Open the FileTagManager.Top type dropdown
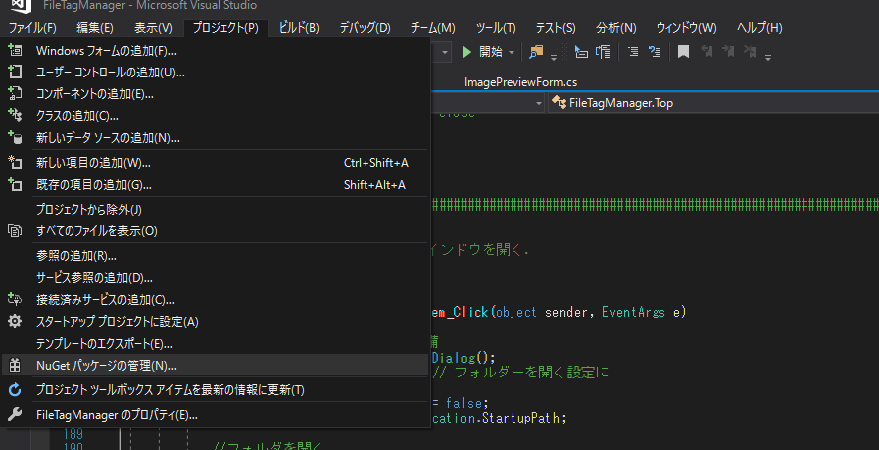879x450 pixels. (x=713, y=103)
